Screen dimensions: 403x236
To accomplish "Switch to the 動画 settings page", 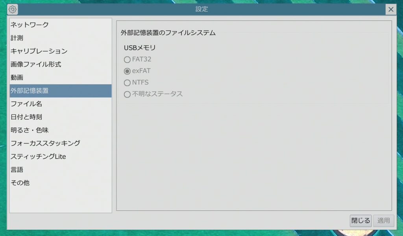I will (17, 77).
